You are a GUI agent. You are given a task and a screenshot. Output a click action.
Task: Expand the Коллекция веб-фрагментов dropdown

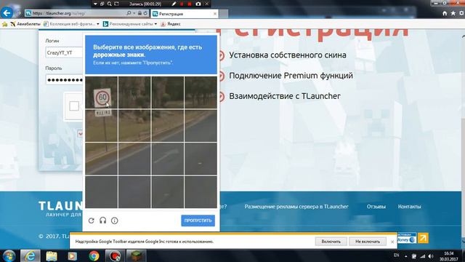coord(98,24)
